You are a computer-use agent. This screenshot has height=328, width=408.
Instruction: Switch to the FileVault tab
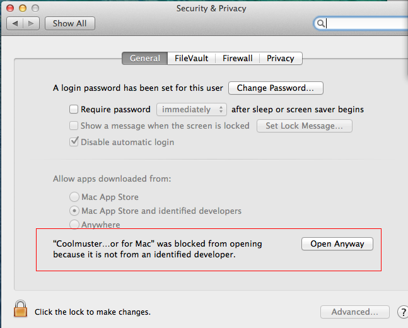coord(192,58)
